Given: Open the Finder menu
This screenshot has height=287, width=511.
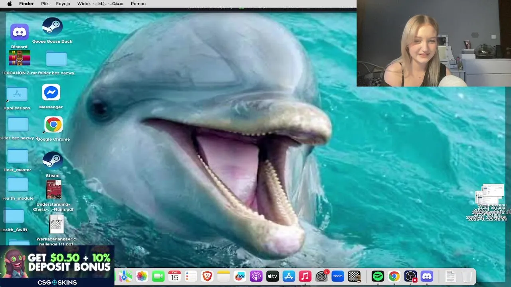Looking at the screenshot, I should point(26,4).
